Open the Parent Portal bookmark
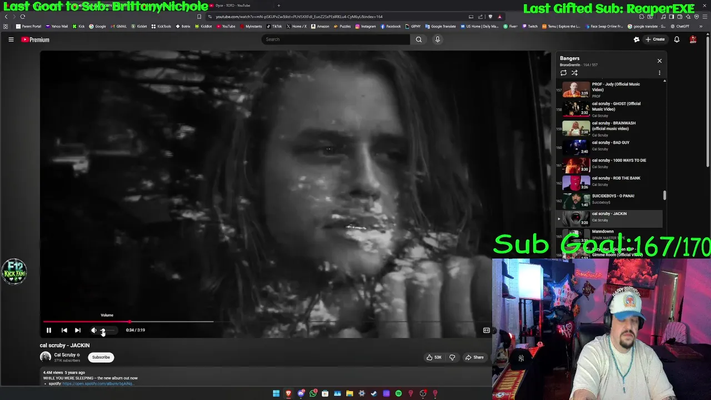 (28, 26)
